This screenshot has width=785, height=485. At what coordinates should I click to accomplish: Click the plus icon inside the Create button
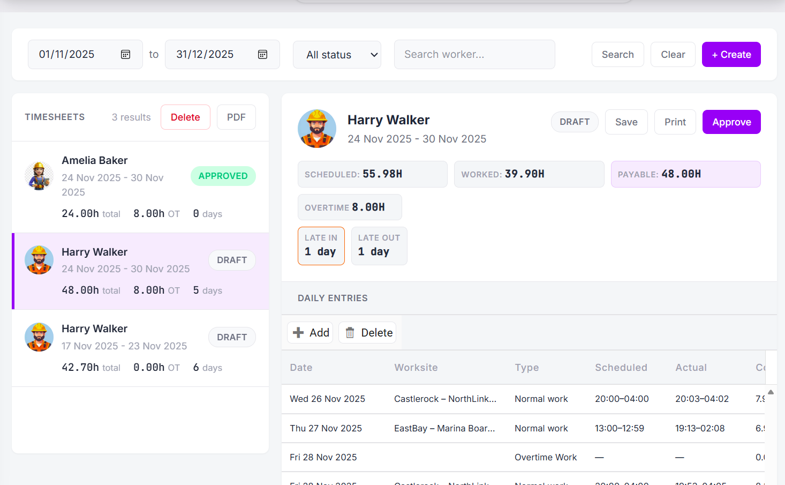pos(716,54)
